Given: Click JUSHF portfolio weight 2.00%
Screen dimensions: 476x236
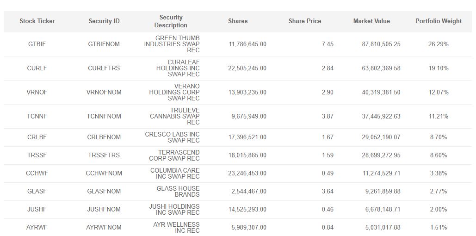Looking at the screenshot, I should (438, 209).
